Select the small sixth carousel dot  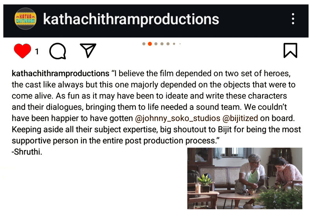[174, 44]
